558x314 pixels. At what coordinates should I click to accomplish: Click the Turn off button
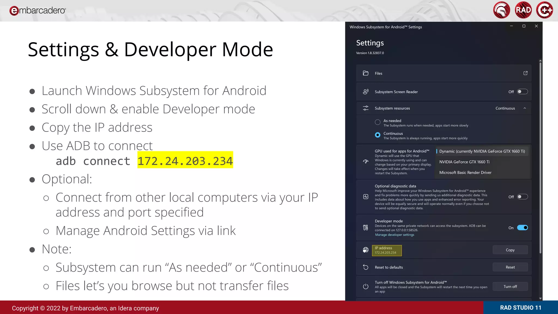tap(510, 286)
